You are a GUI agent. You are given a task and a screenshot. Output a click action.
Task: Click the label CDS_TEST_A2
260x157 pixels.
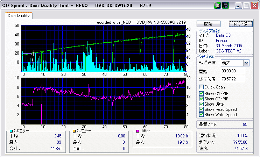[x=228, y=51]
